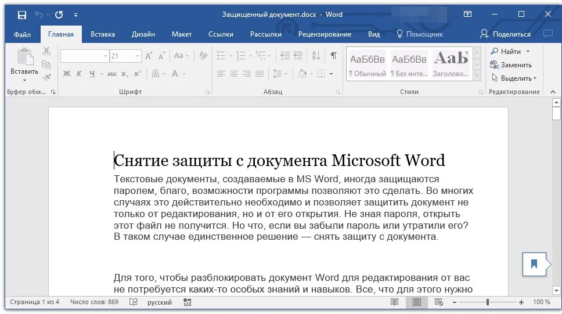562x314 pixels.
Task: Collapse the ribbon with the chevron
Action: click(553, 92)
